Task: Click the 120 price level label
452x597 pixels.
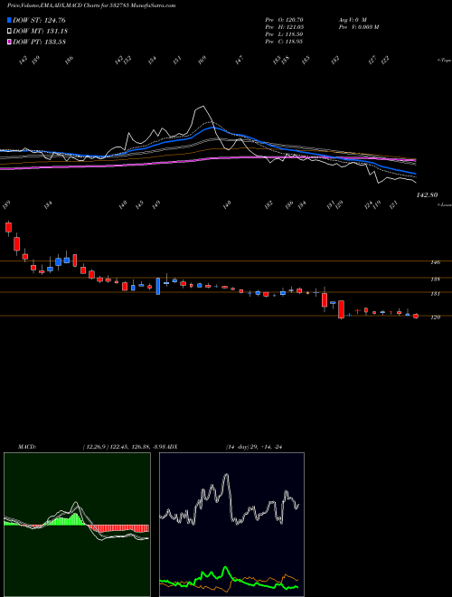Action: pyautogui.click(x=435, y=317)
